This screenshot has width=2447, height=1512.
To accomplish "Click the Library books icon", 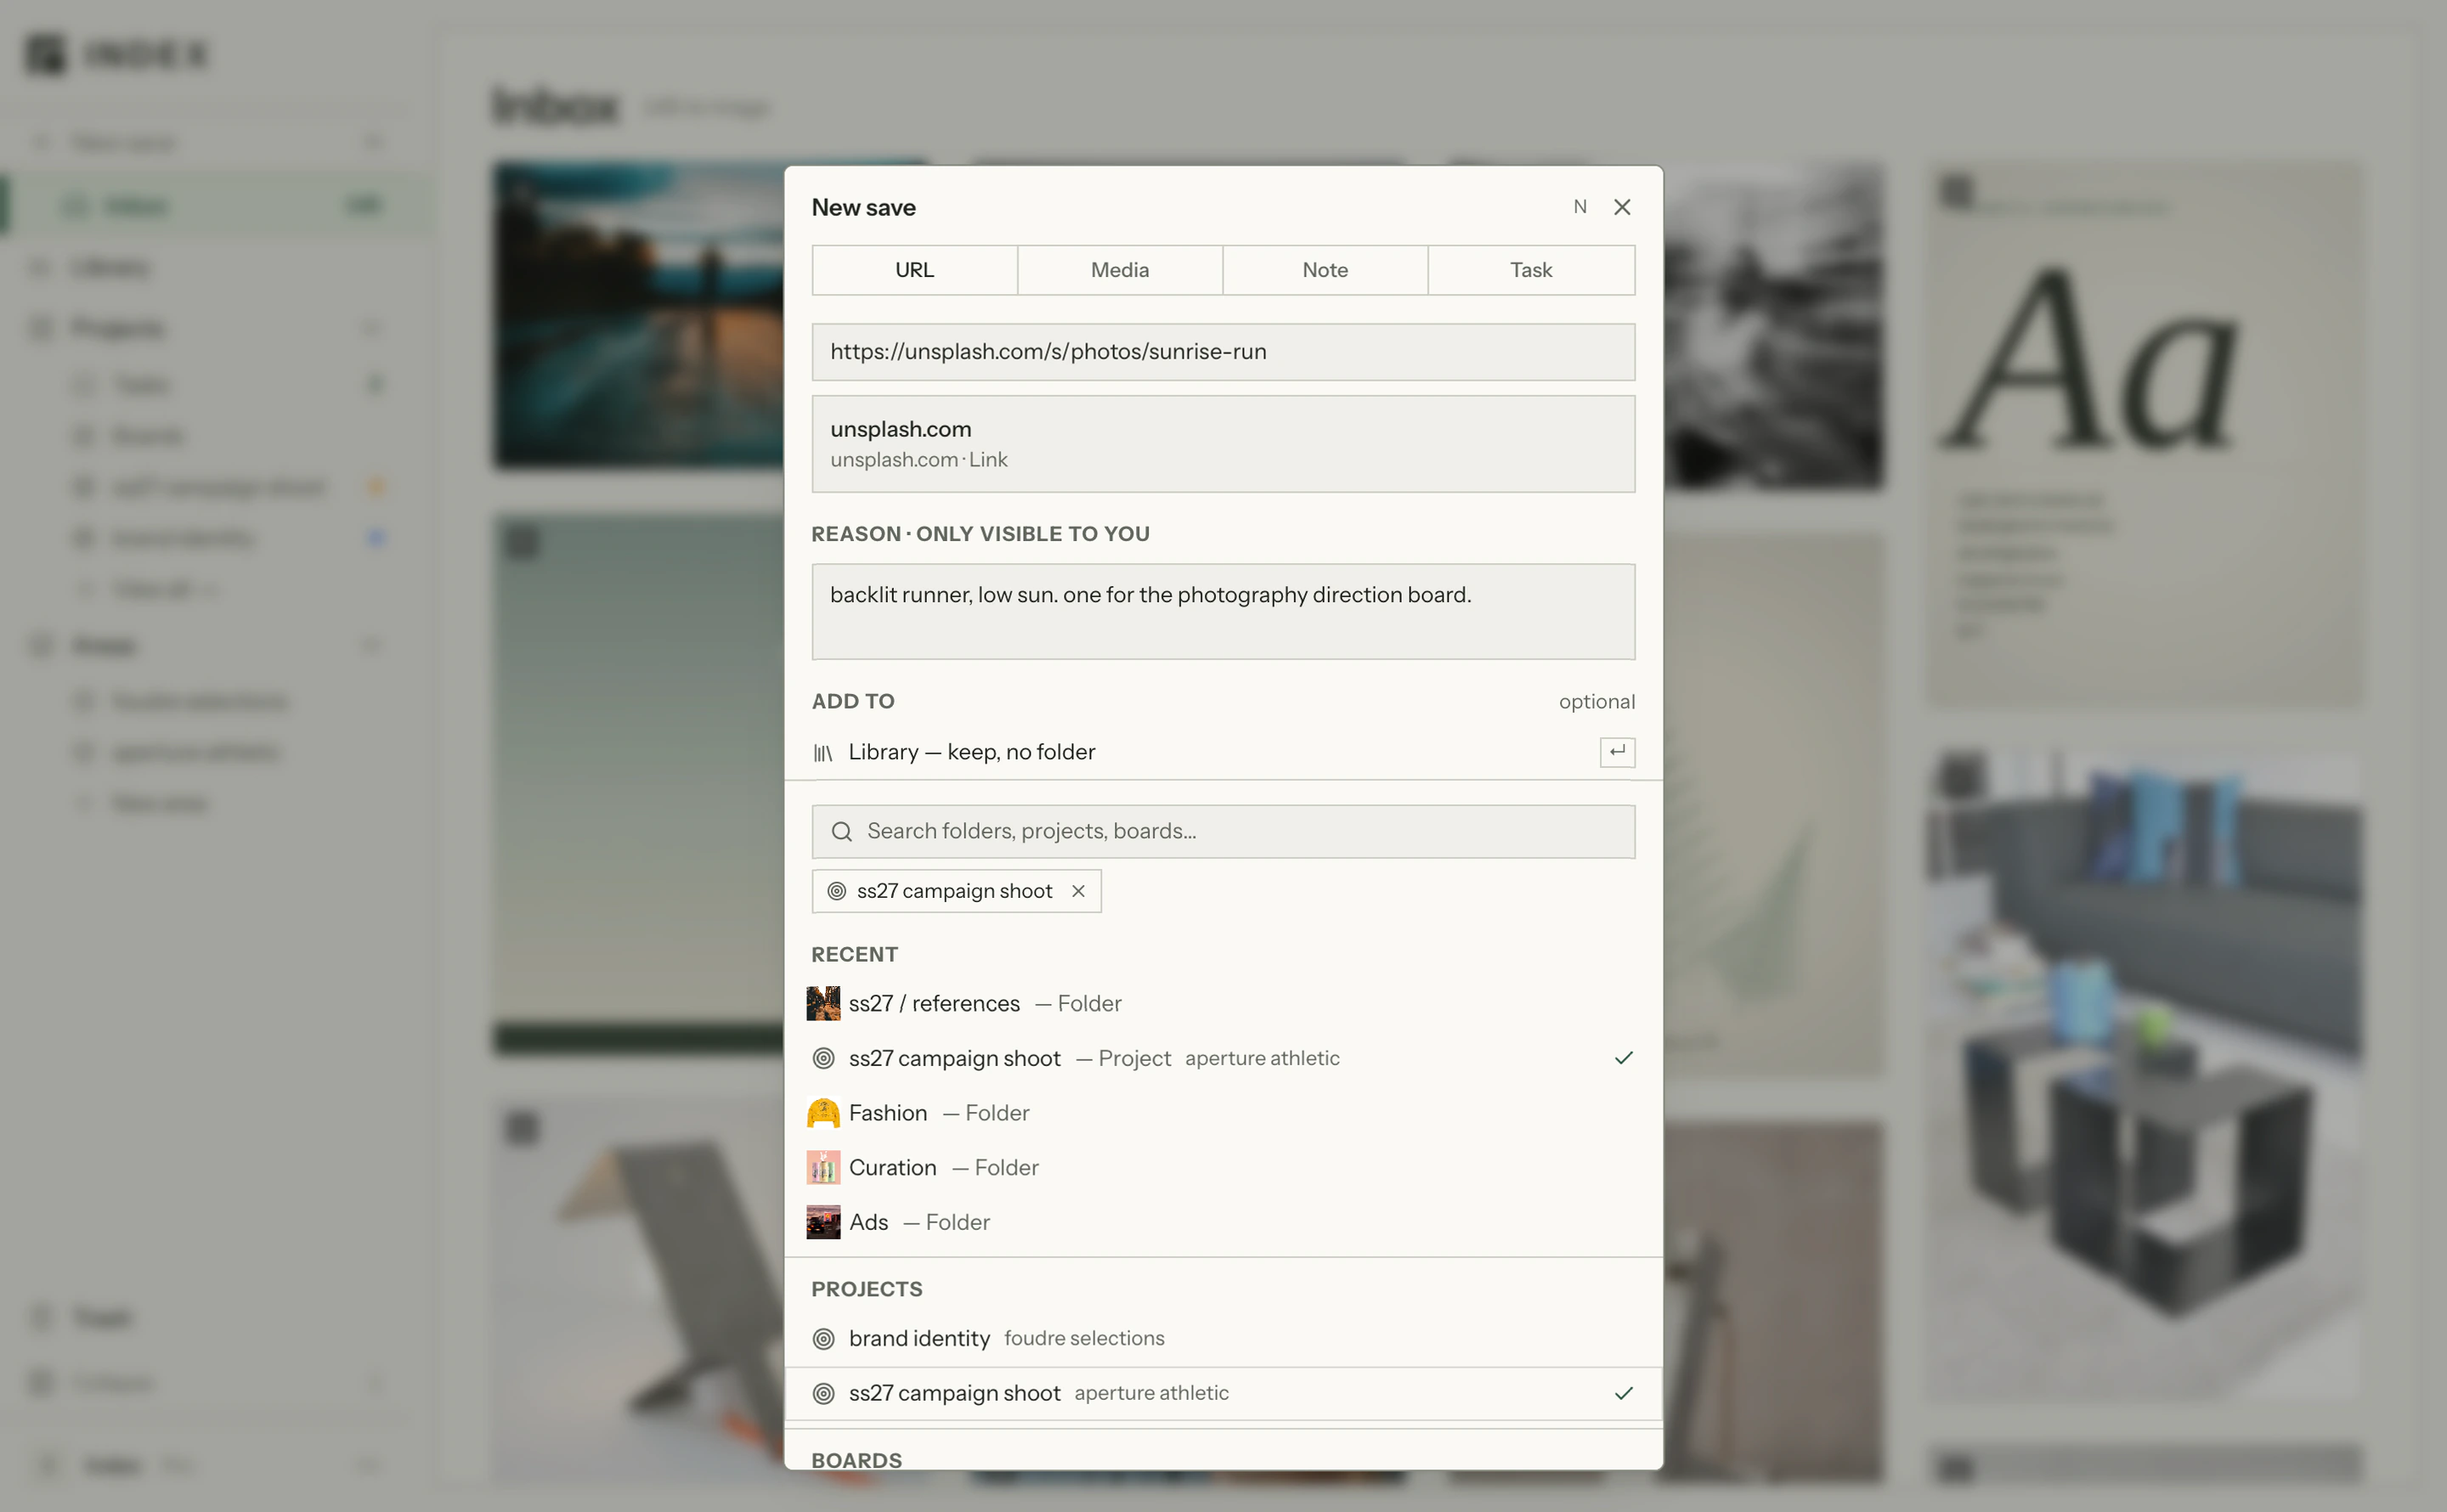I will 823,753.
